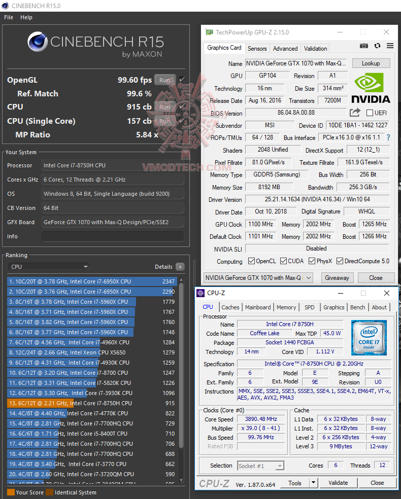Click the Giveaway button in GPU-Z
Image resolution: width=401 pixels, height=499 pixels.
pos(337,278)
